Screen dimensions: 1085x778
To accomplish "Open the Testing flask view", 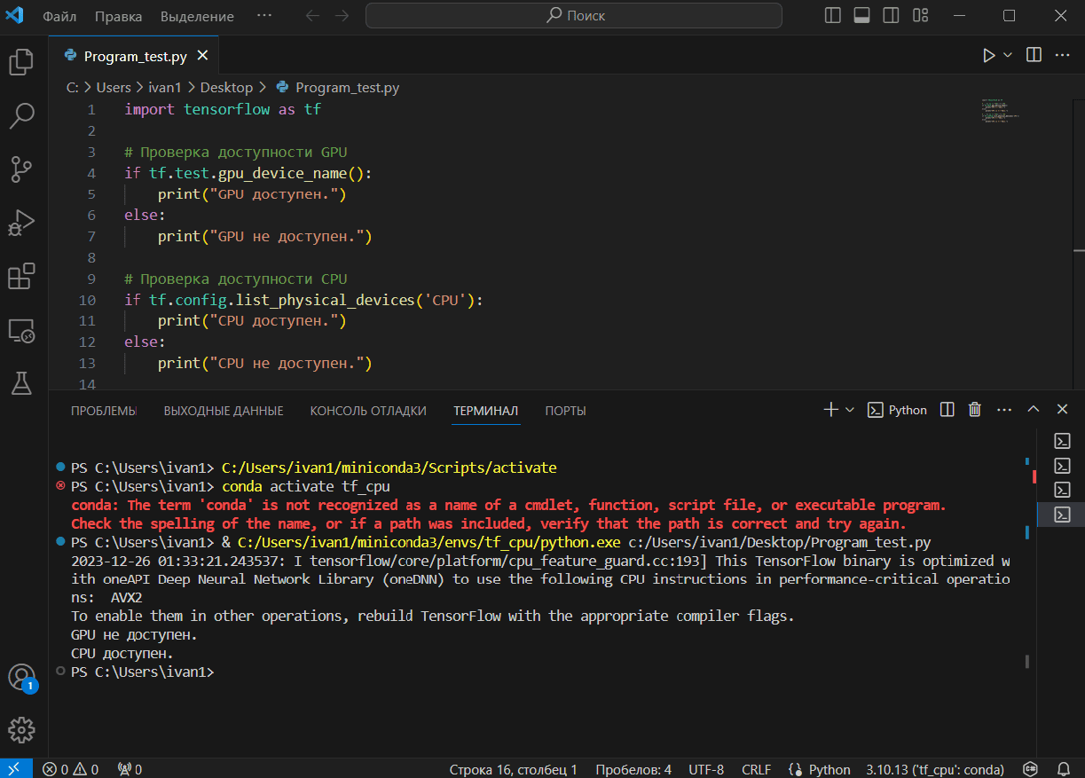I will coord(21,382).
